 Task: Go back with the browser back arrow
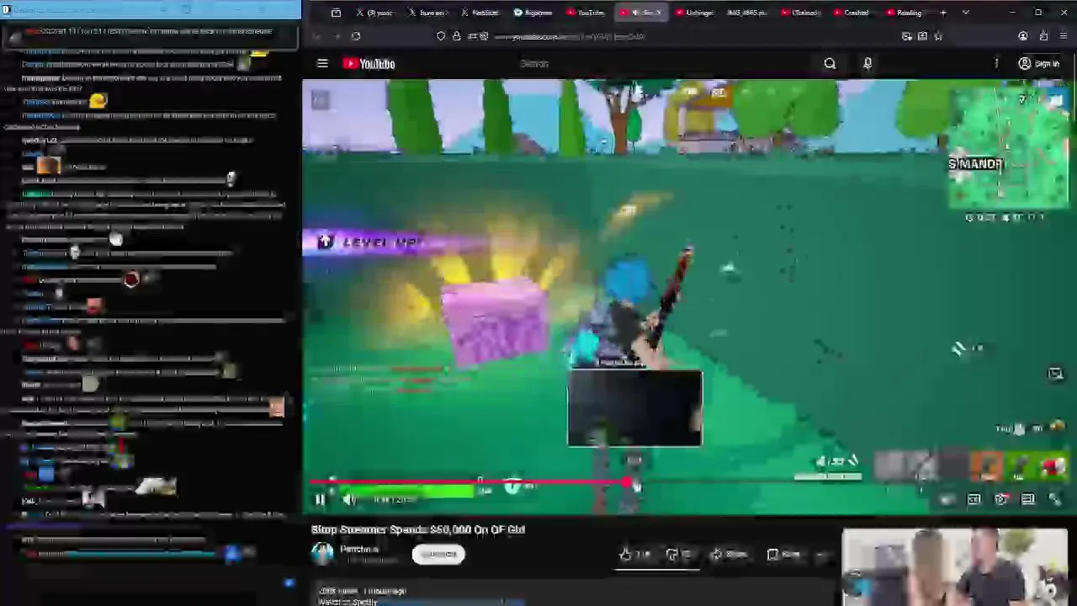(316, 36)
